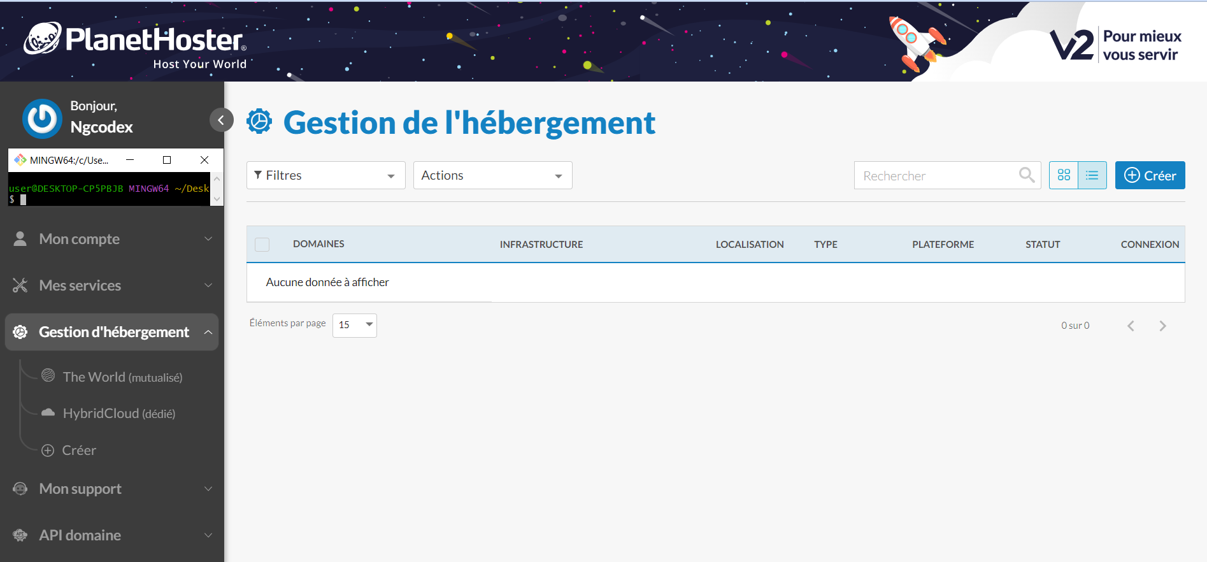Screen dimensions: 1207x562
Task: Open The World (mutualisé) item
Action: pos(122,377)
